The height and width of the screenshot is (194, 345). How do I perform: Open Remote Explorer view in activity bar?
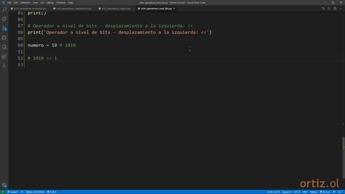coord(4,47)
